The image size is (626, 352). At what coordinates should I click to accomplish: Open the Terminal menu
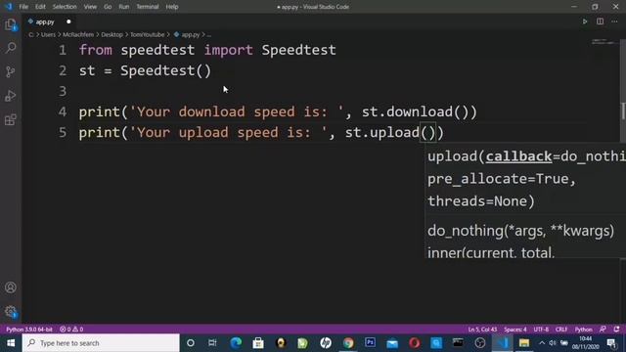pyautogui.click(x=148, y=7)
